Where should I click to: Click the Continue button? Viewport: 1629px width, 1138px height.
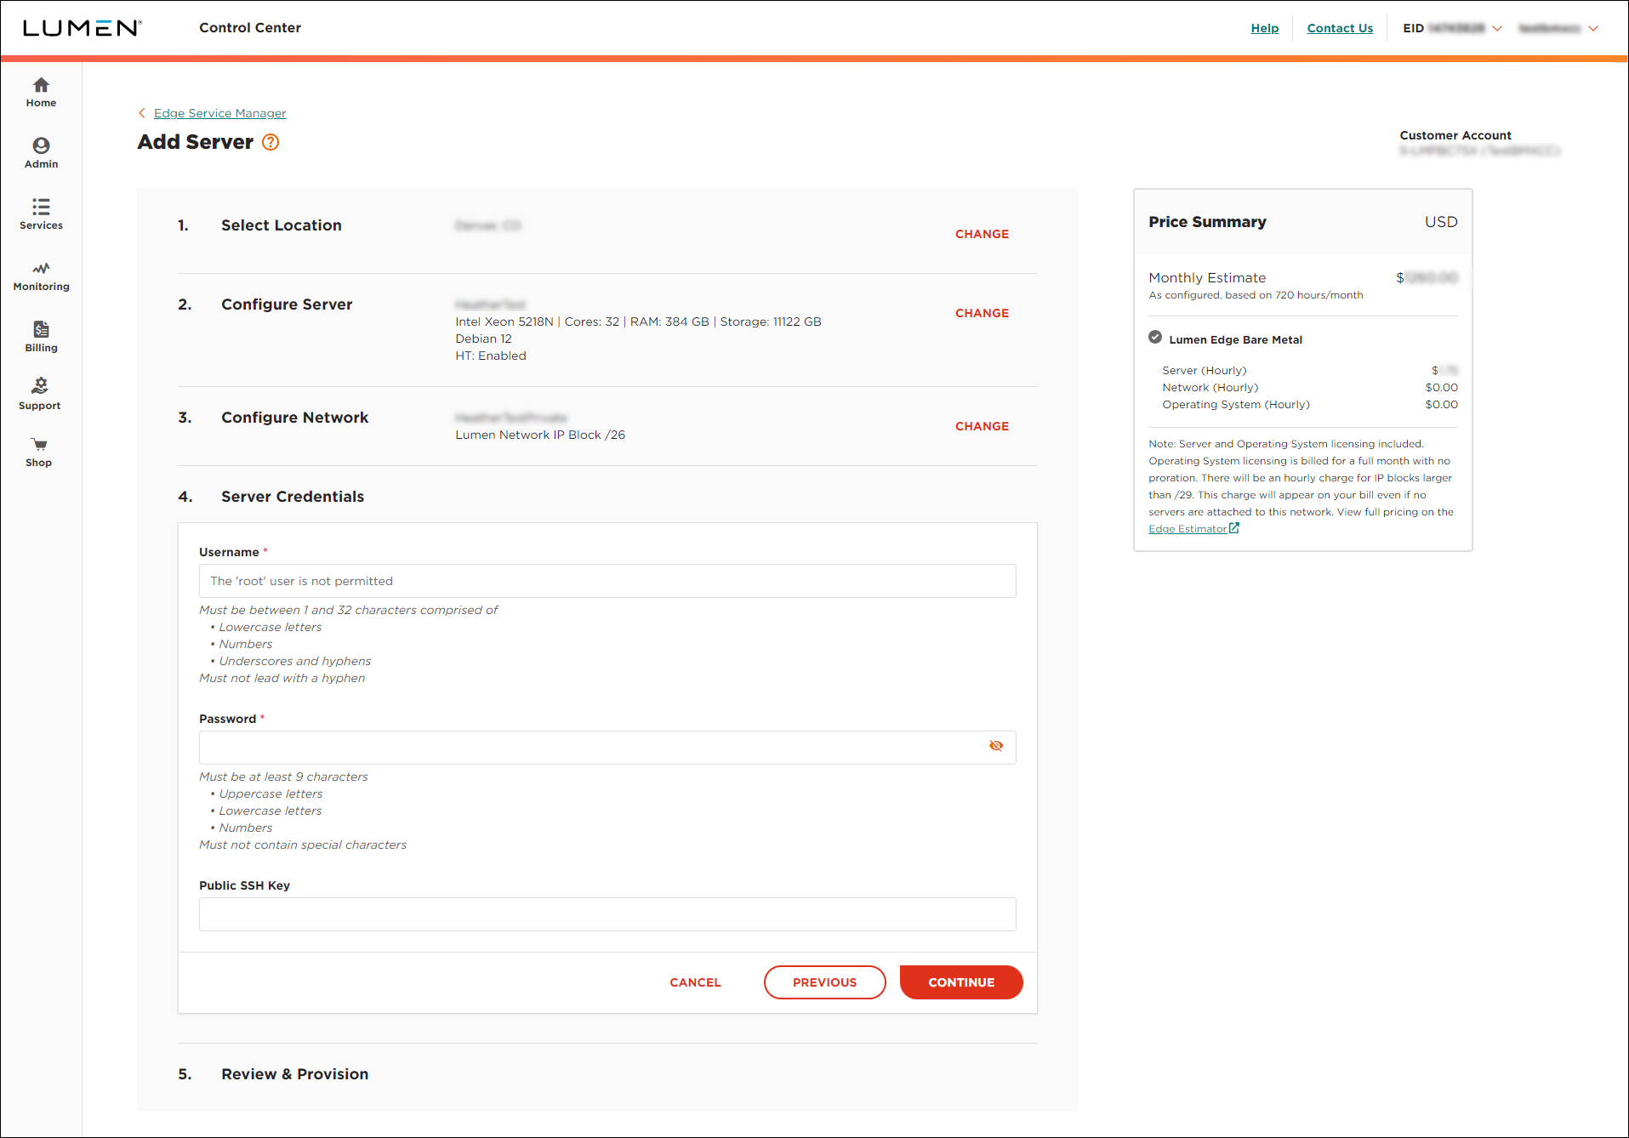[961, 982]
